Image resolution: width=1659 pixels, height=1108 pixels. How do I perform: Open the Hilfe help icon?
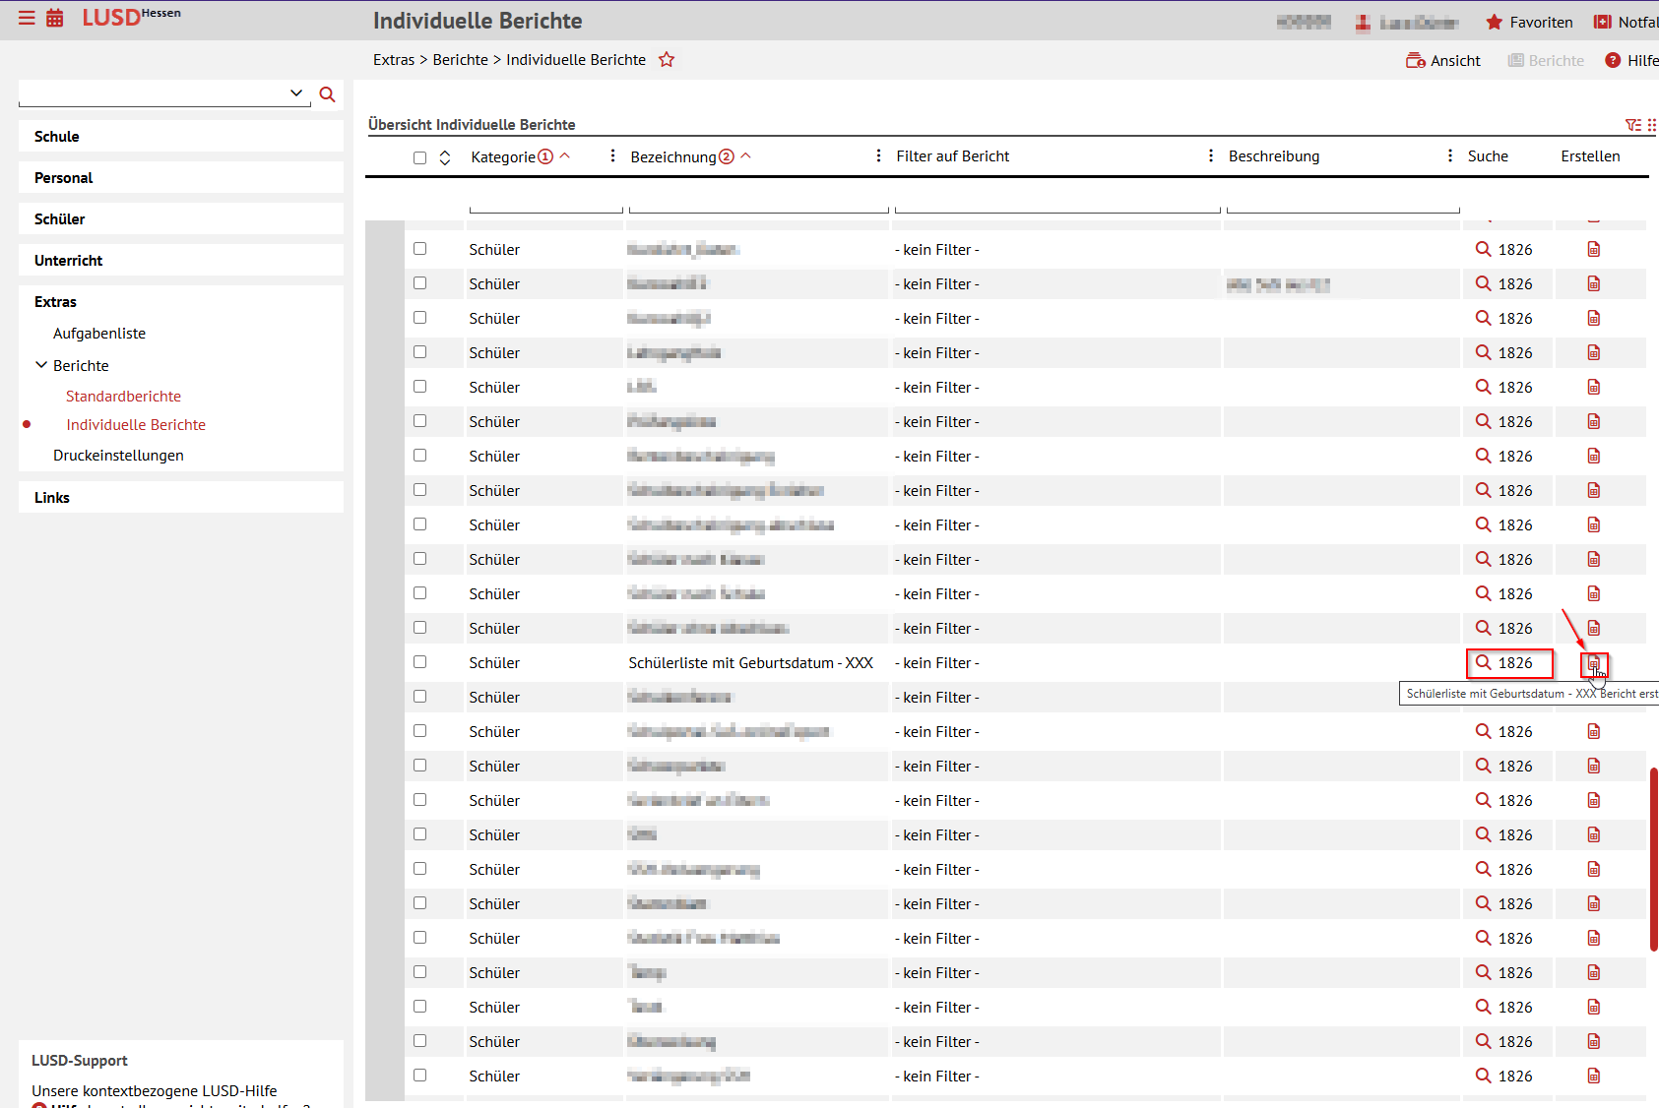coord(1613,61)
